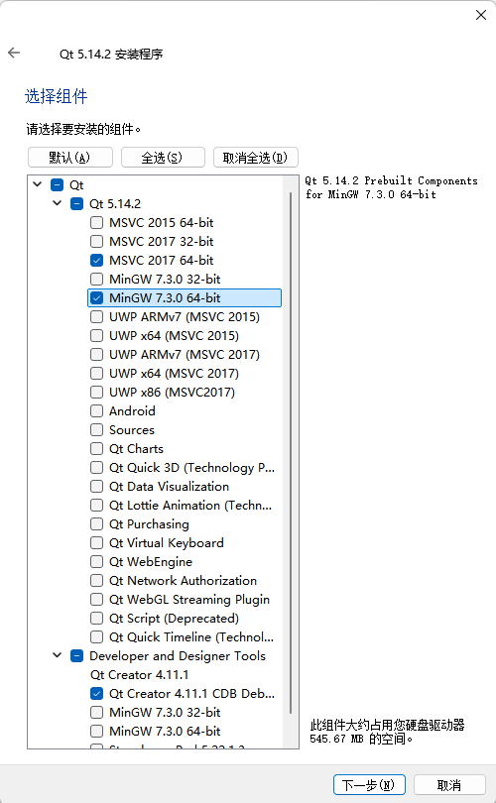496x803 pixels.
Task: Click the 默认(A) default button
Action: point(70,158)
